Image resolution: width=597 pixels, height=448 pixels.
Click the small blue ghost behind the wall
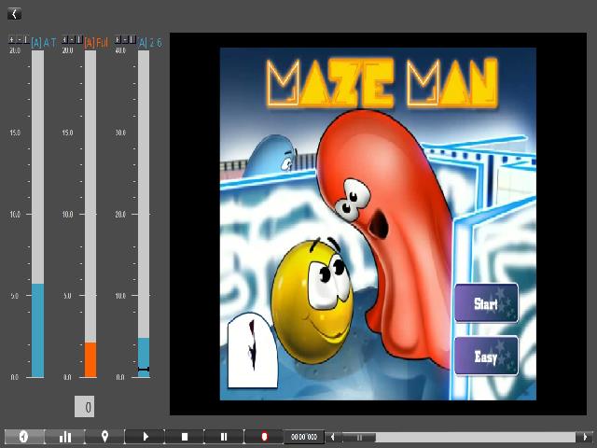[271, 156]
